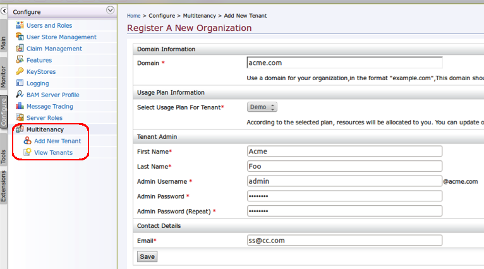Click the User Store Management icon

point(20,37)
